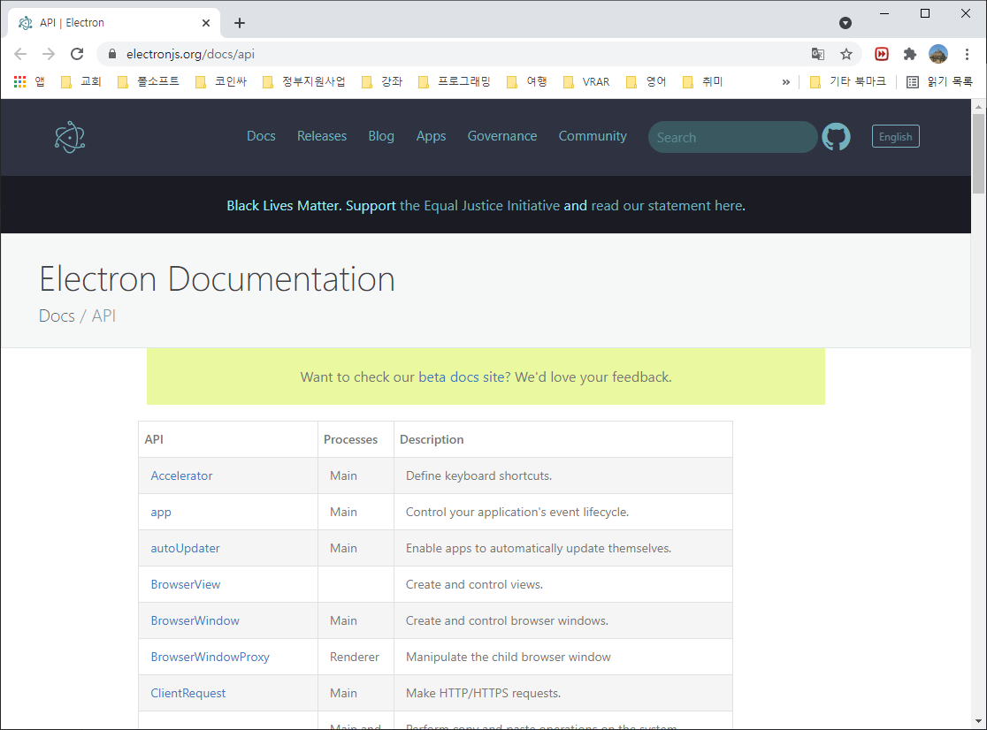Open the BrowserWindowProxy API link
987x730 pixels.
click(x=210, y=657)
